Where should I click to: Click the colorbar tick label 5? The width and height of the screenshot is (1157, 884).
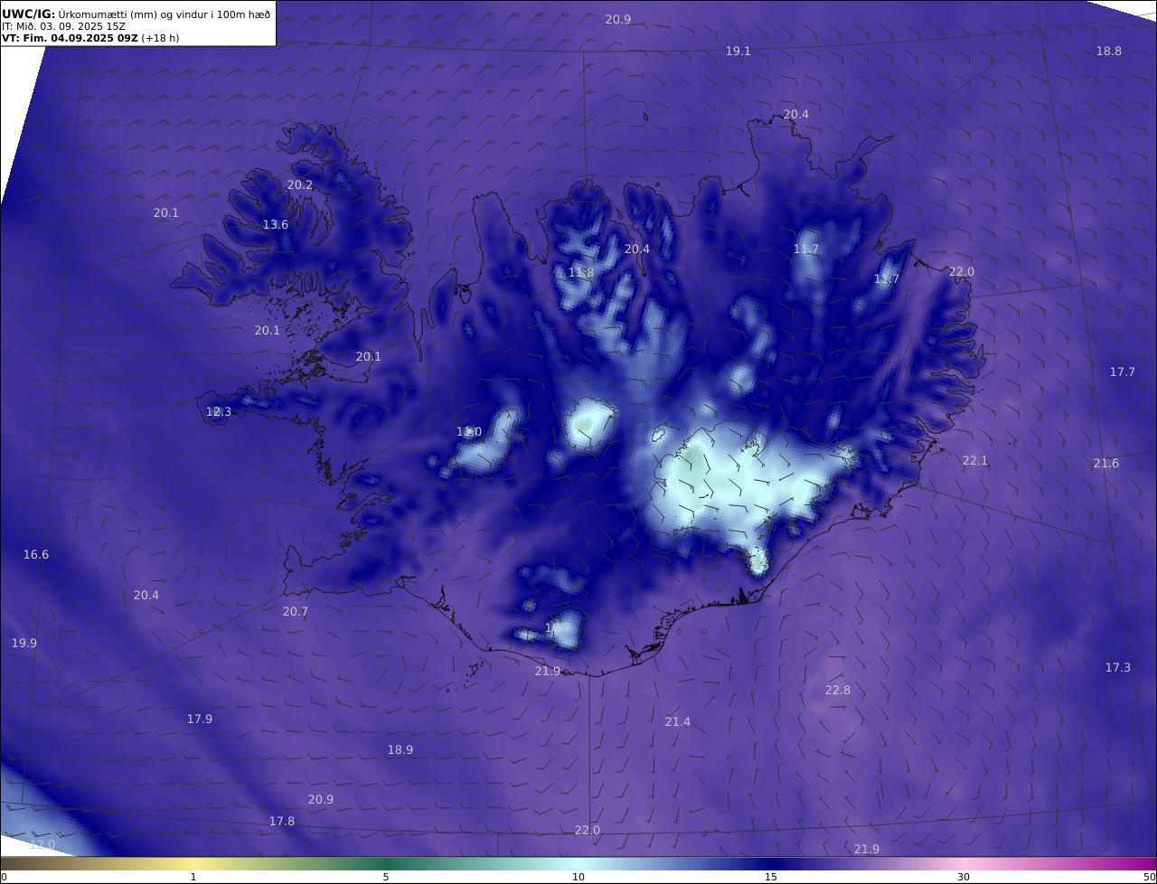386,877
